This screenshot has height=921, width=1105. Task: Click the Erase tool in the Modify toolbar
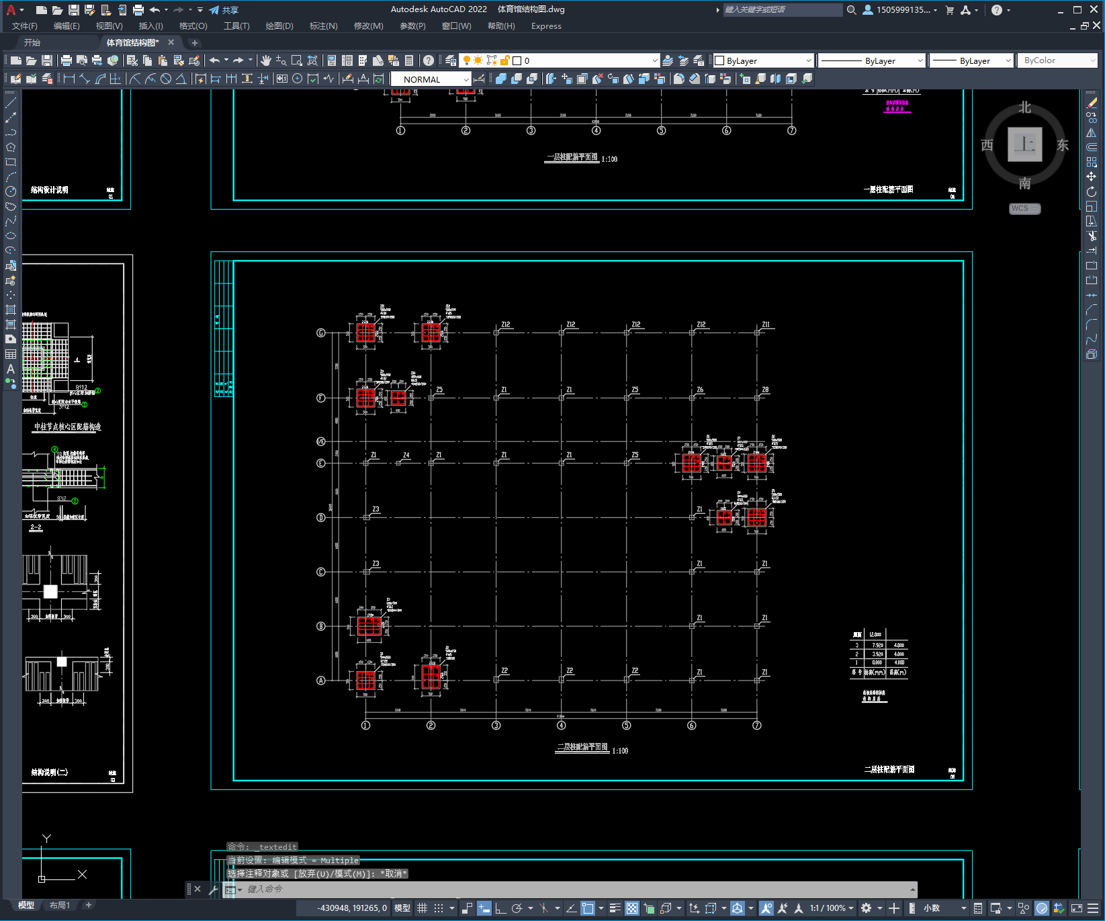[1092, 103]
